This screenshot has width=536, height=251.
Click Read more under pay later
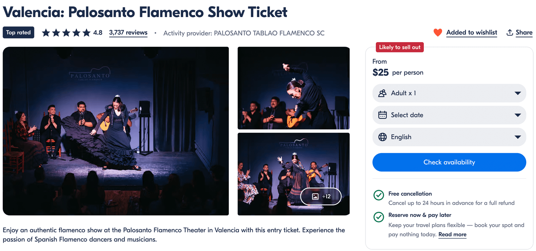pos(452,235)
